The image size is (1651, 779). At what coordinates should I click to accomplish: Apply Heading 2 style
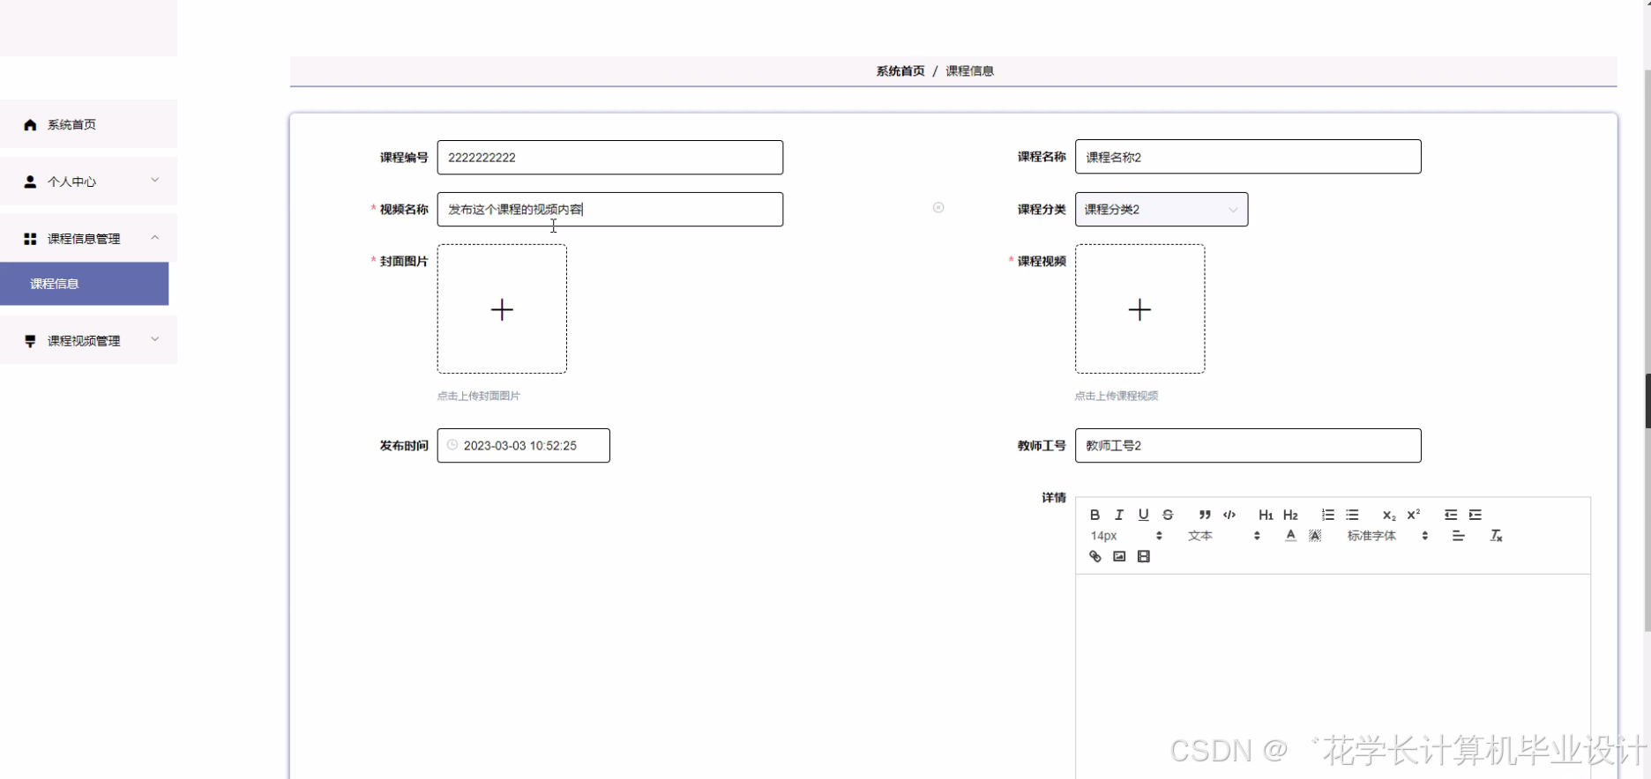coord(1290,515)
